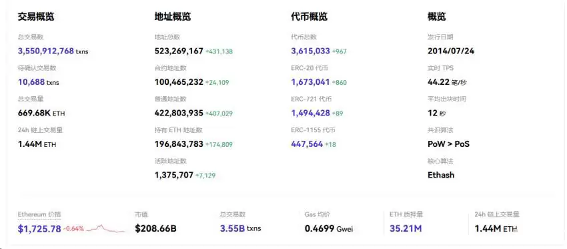The image size is (567, 249).
Task: Click the 待确认交易数 label
Action: [37, 68]
